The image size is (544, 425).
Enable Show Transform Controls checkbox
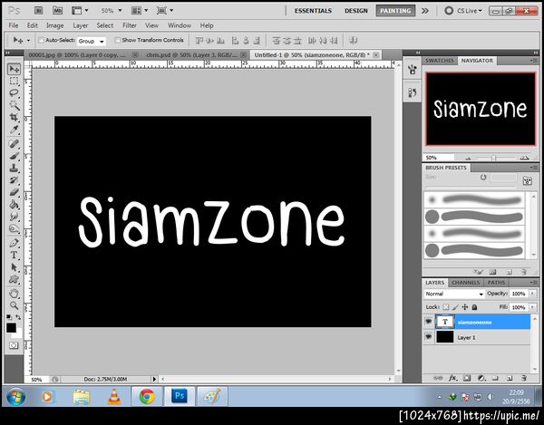pos(117,40)
